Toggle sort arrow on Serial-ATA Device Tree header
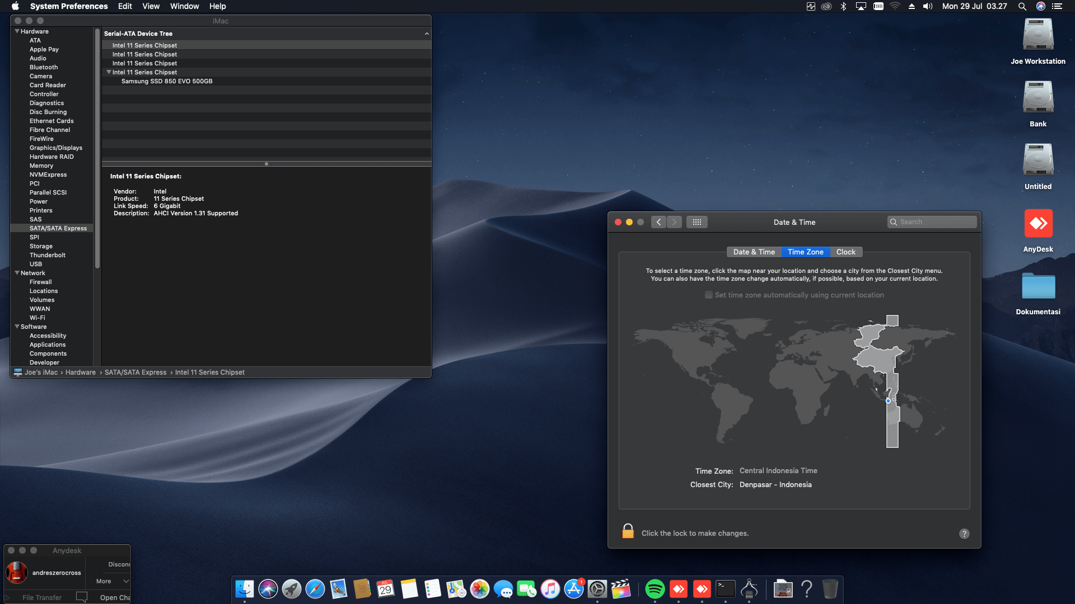Screen dimensions: 1075x604 427,34
